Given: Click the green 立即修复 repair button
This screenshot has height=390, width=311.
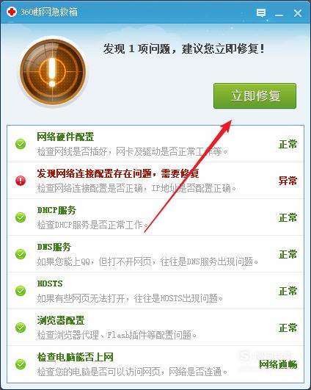Looking at the screenshot, I should [x=255, y=95].
